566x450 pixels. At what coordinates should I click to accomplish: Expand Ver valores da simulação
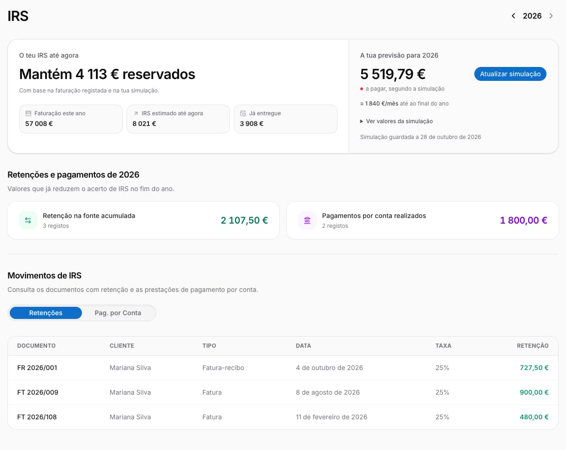(x=397, y=121)
